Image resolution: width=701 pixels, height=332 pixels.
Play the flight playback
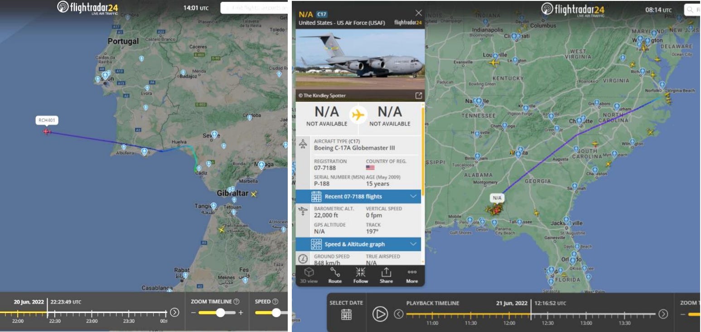(380, 314)
